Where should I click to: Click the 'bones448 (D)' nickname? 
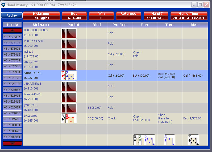pyautogui.click(x=33, y=94)
